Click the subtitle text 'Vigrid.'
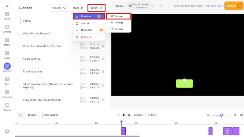Screen dimensions: 244x137 (27, 21)
